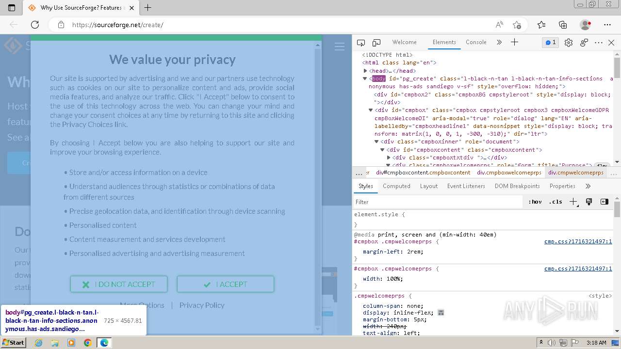Click the I ACCEPT button
The height and width of the screenshot is (349, 621).
[x=226, y=285]
